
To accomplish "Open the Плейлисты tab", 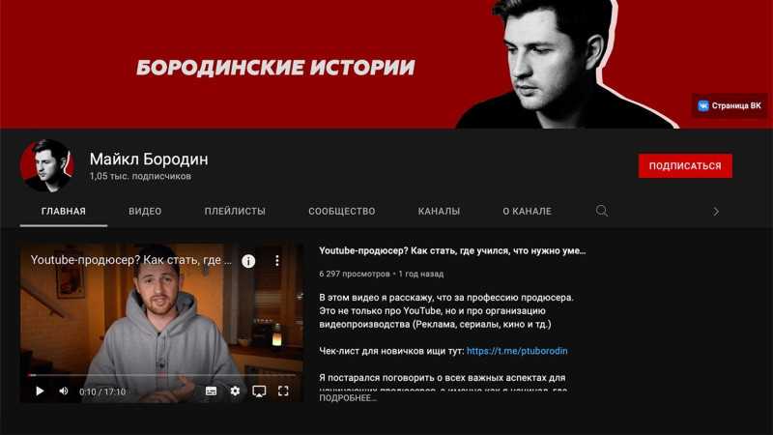I will [x=235, y=211].
